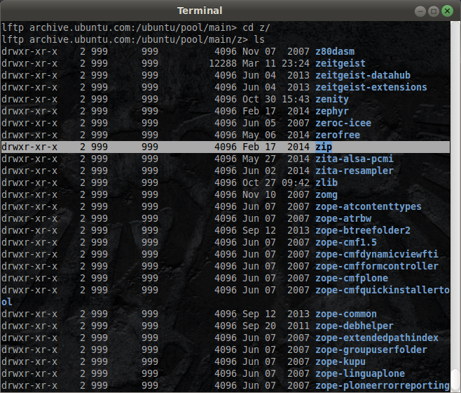Click the zope-linguaplone directory name
The width and height of the screenshot is (461, 393).
coord(360,373)
